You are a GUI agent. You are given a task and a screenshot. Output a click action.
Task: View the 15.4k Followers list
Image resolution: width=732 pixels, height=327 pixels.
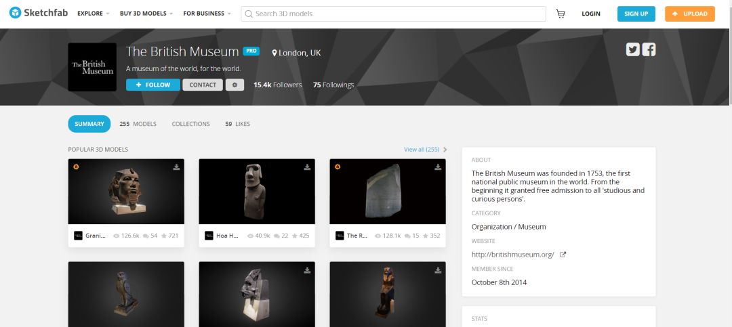(278, 85)
